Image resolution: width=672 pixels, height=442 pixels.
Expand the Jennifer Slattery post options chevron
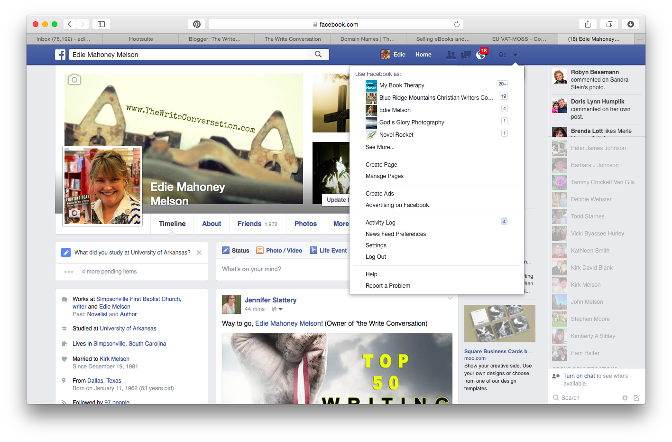[450, 299]
